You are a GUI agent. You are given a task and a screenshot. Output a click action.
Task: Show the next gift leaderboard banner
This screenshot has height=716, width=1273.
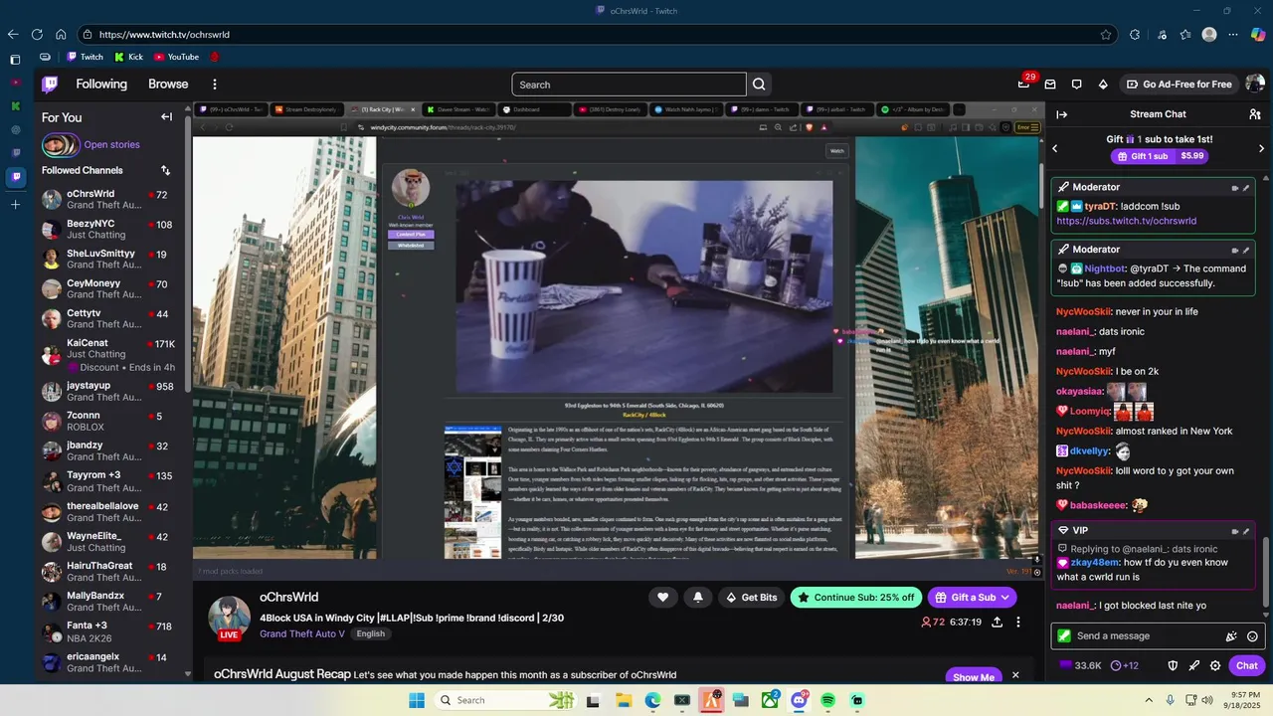pos(1261,148)
